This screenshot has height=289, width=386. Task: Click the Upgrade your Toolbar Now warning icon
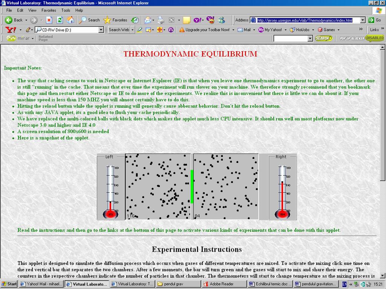click(x=182, y=30)
